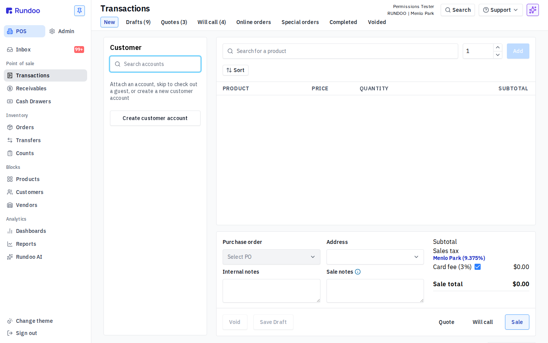This screenshot has width=548, height=343.
Task: Open the Quotes (3) tab
Action: coord(174,22)
